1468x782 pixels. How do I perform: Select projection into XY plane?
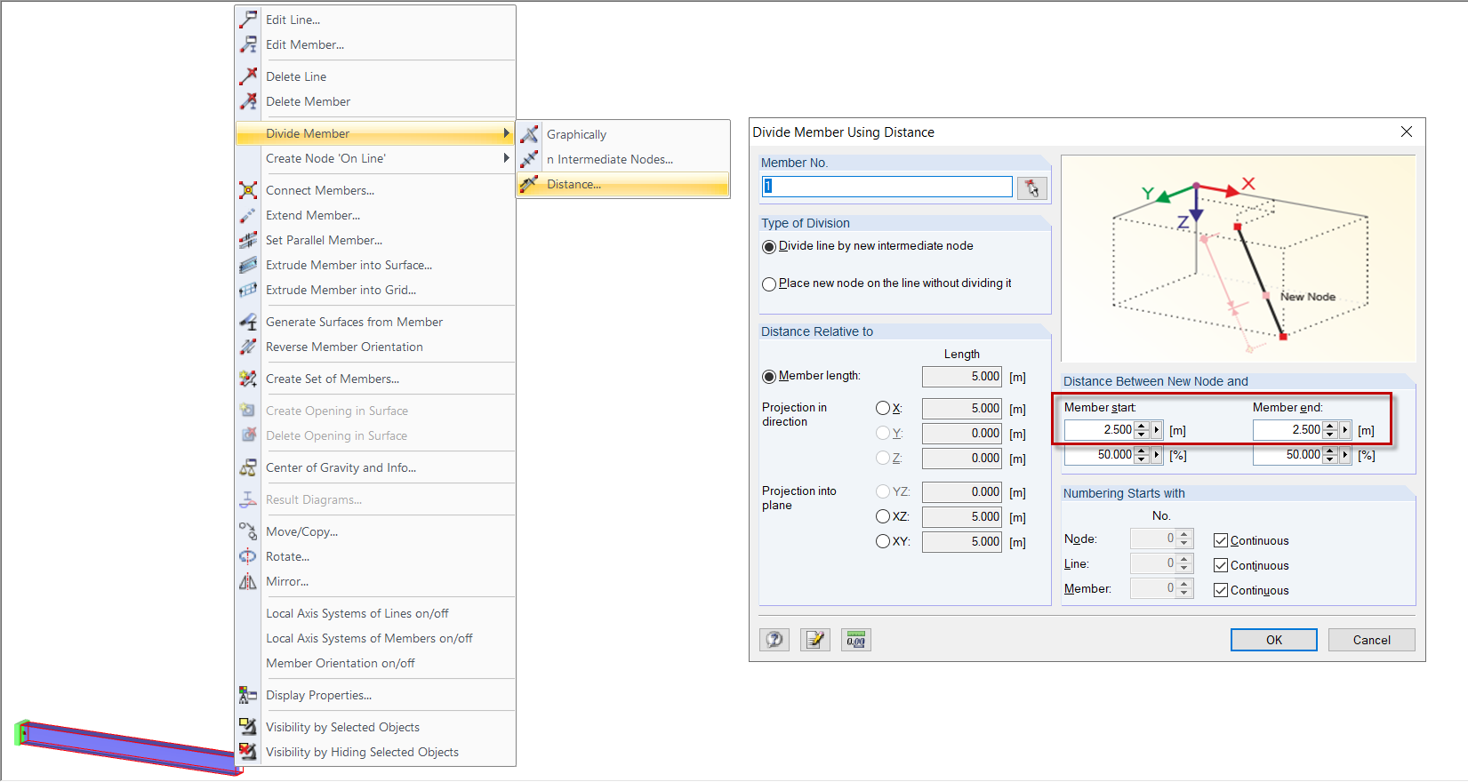(x=883, y=541)
